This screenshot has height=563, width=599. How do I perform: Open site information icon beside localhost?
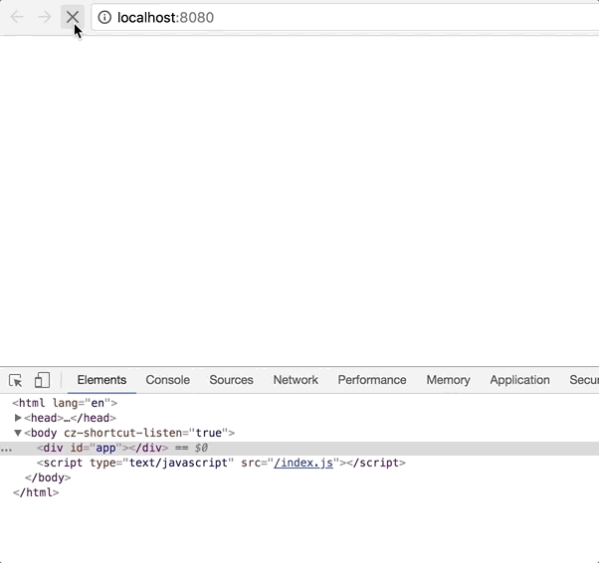point(104,17)
